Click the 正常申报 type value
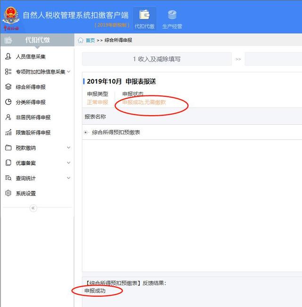 (97, 102)
